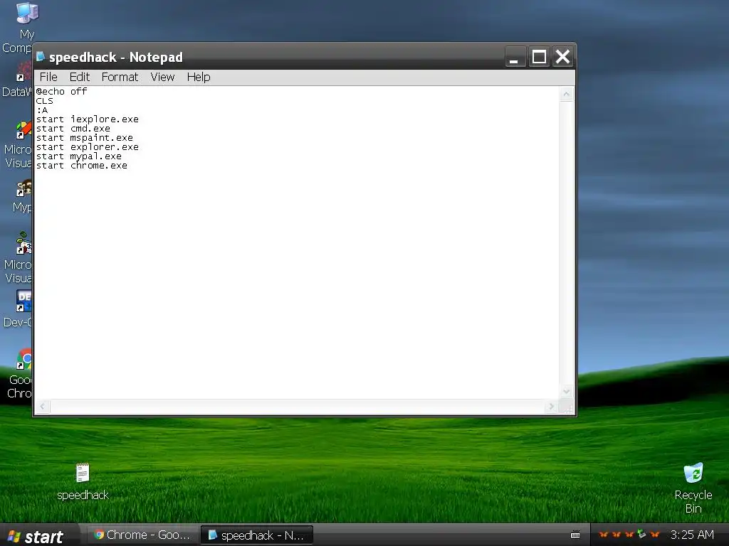
Task: Click the 'start iexplore.exe' line
Action: tap(88, 119)
